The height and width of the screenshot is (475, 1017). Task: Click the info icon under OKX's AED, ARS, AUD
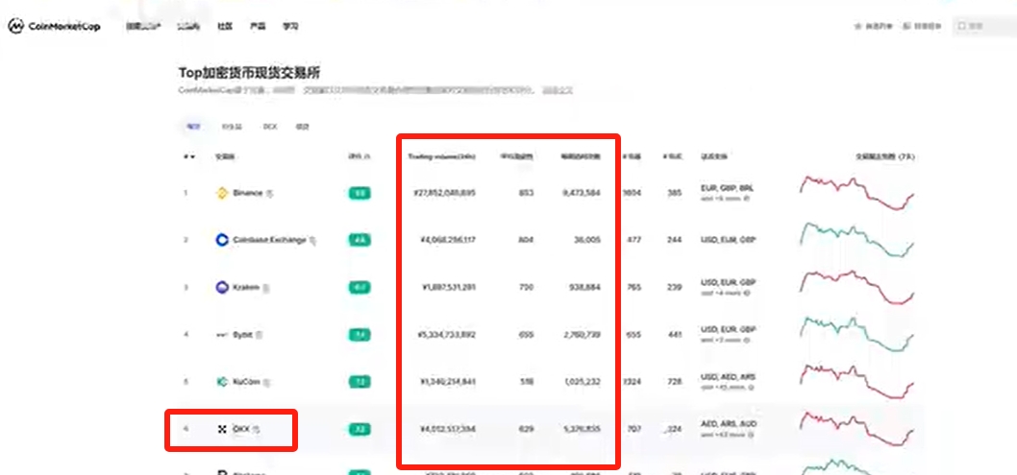(x=750, y=435)
